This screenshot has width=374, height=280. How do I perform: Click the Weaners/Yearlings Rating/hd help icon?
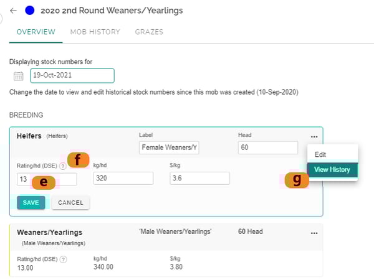tap(63, 258)
